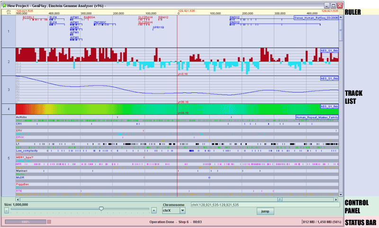
Task: Select track 4 handle
Action: pyautogui.click(x=8, y=109)
